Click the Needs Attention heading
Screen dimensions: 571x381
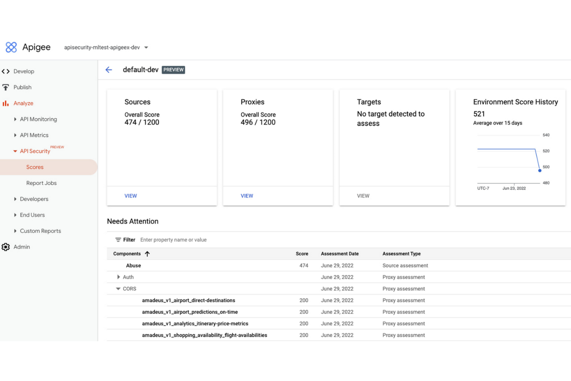click(x=133, y=222)
